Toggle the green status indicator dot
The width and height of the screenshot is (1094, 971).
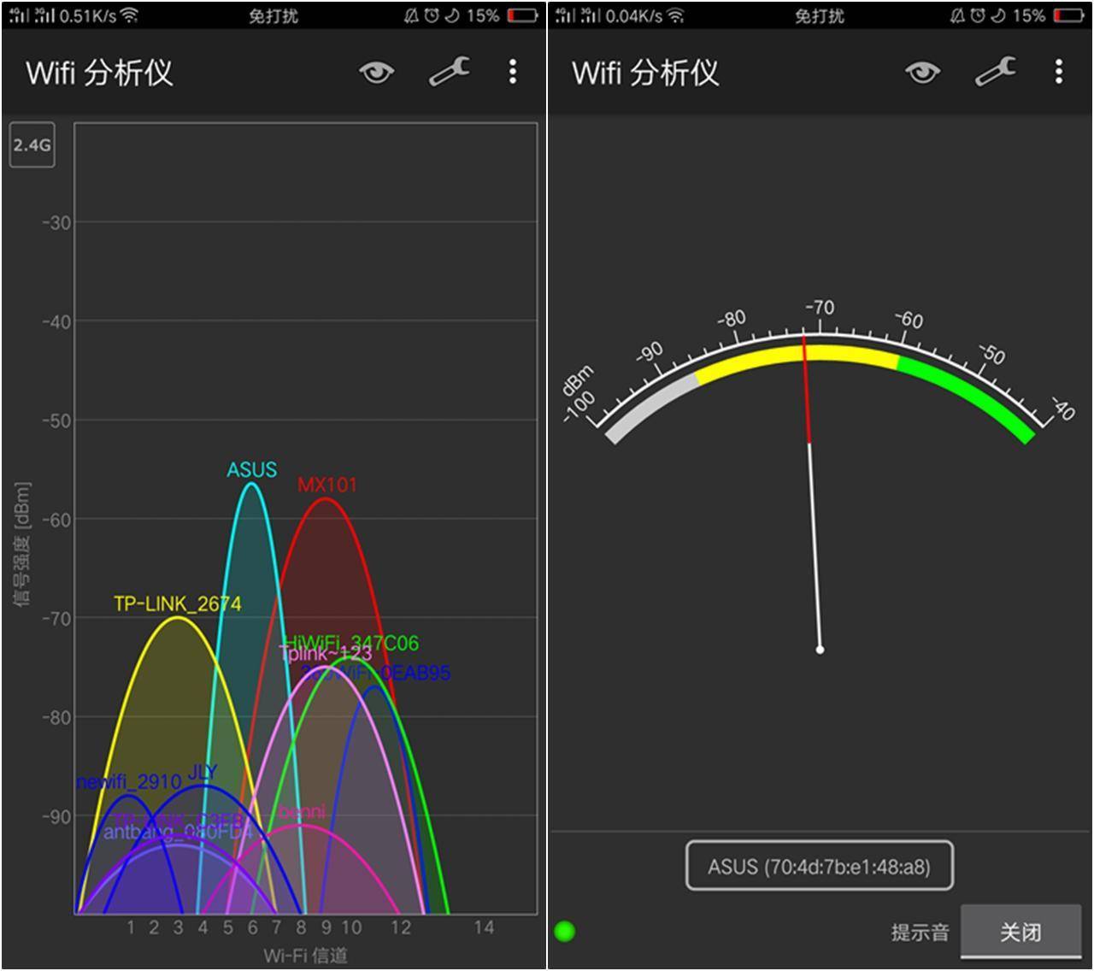click(565, 931)
